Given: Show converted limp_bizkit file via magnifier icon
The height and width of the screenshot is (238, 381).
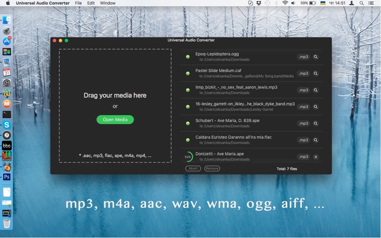Looking at the screenshot, I should tap(316, 90).
